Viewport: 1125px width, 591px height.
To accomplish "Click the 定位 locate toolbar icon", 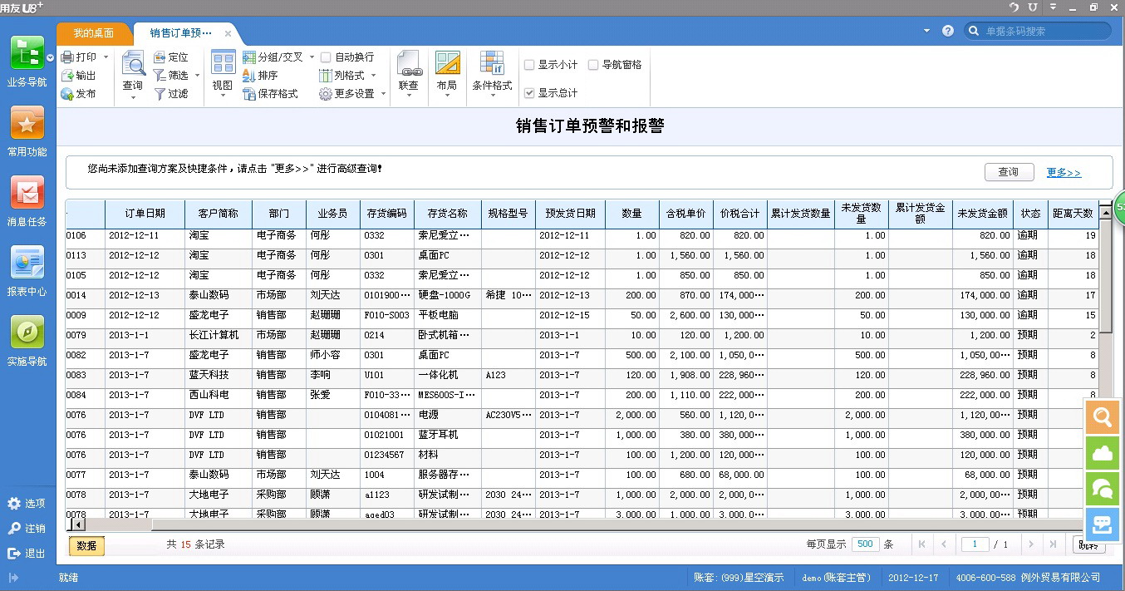I will click(x=160, y=57).
